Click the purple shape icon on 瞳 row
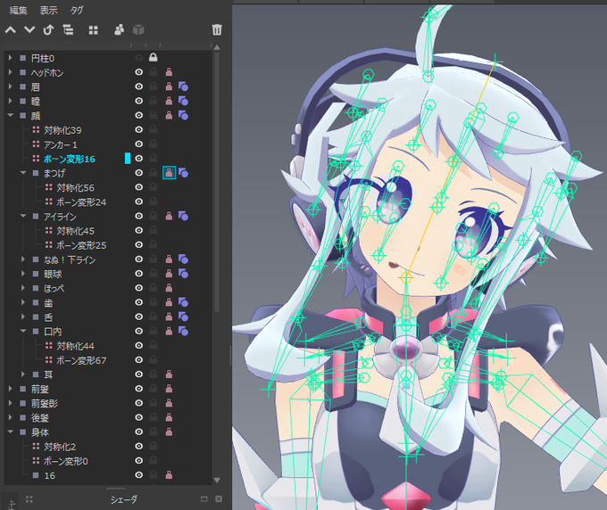The height and width of the screenshot is (510, 607). 184,101
